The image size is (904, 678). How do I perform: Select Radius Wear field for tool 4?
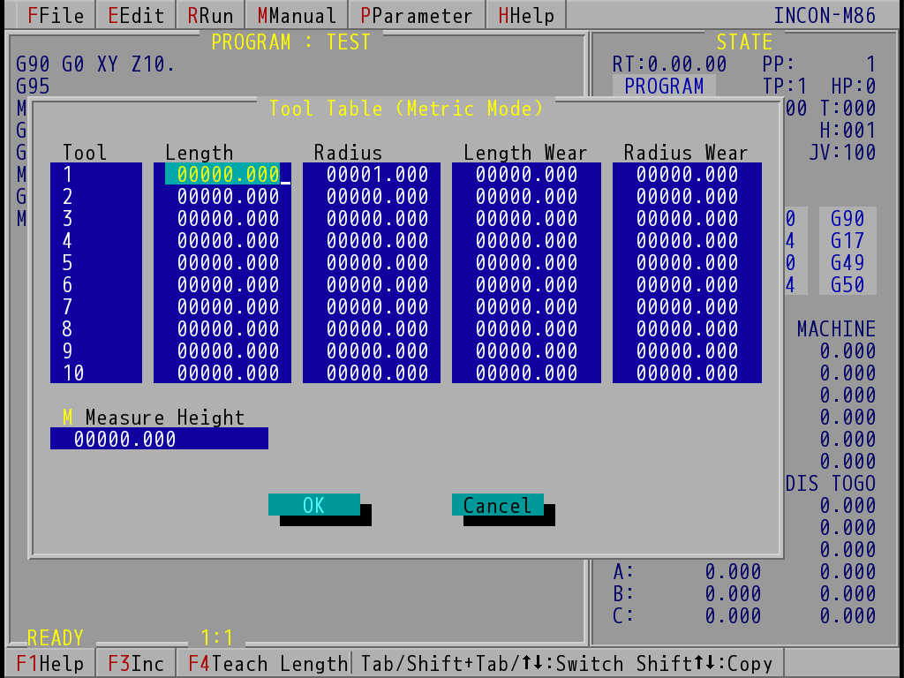coord(687,240)
